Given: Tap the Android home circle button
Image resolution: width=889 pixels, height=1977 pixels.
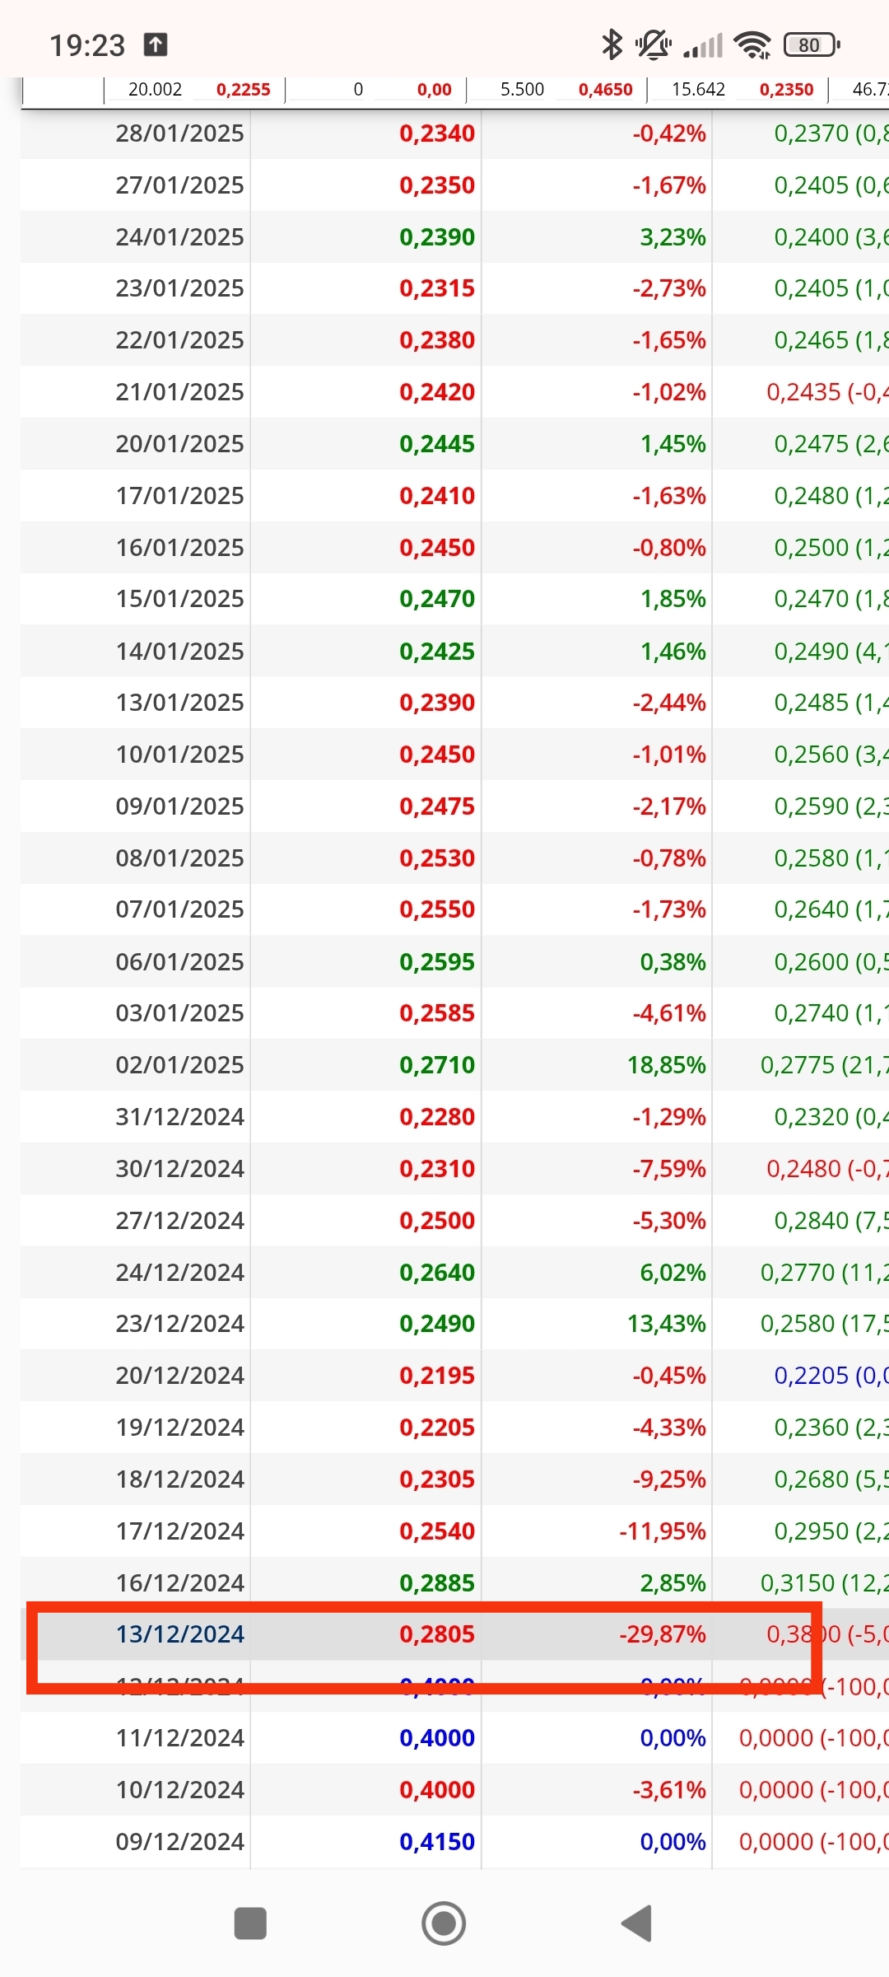Looking at the screenshot, I should pyautogui.click(x=444, y=1923).
